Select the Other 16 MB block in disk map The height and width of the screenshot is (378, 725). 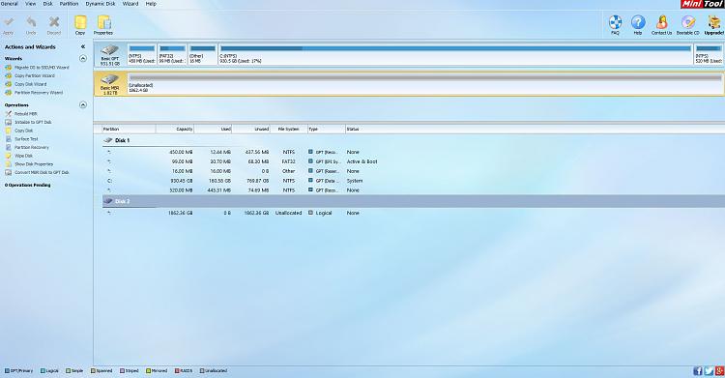[203, 54]
